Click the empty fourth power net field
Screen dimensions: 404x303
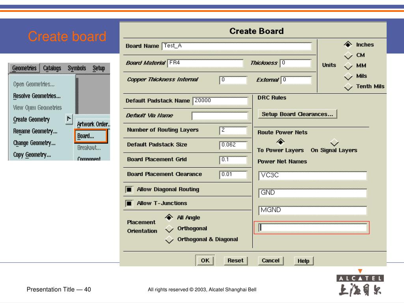[x=312, y=228]
